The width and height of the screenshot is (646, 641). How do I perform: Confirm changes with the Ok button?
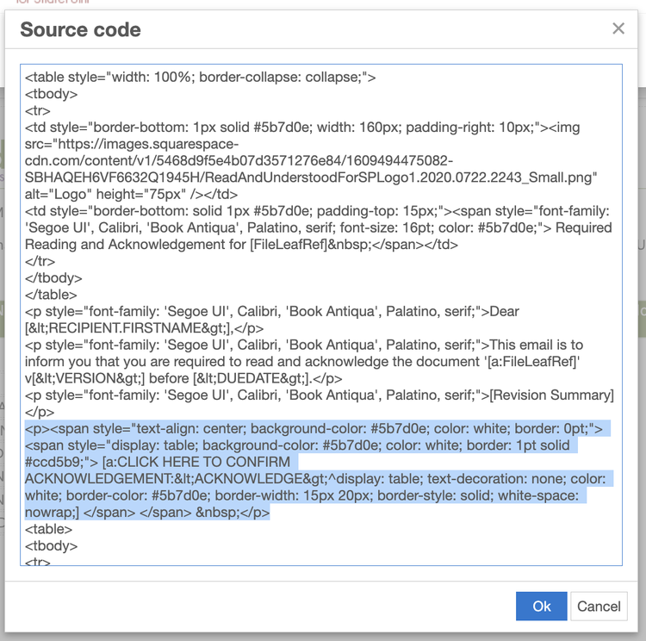click(542, 606)
